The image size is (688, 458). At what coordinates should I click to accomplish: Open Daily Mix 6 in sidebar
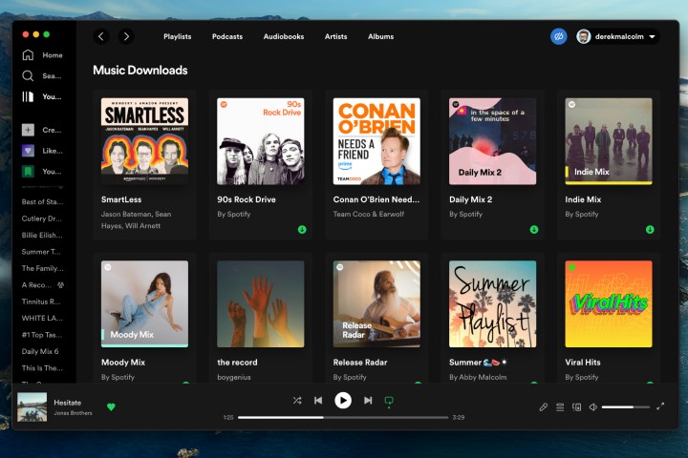40,351
